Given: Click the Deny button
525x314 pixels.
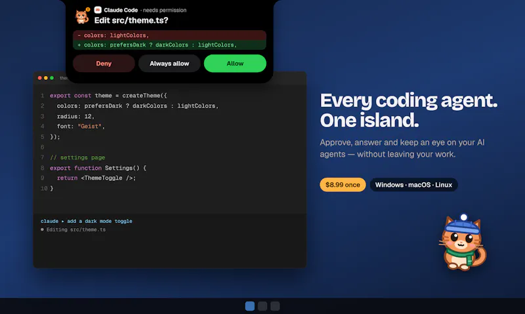Looking at the screenshot, I should pos(104,64).
